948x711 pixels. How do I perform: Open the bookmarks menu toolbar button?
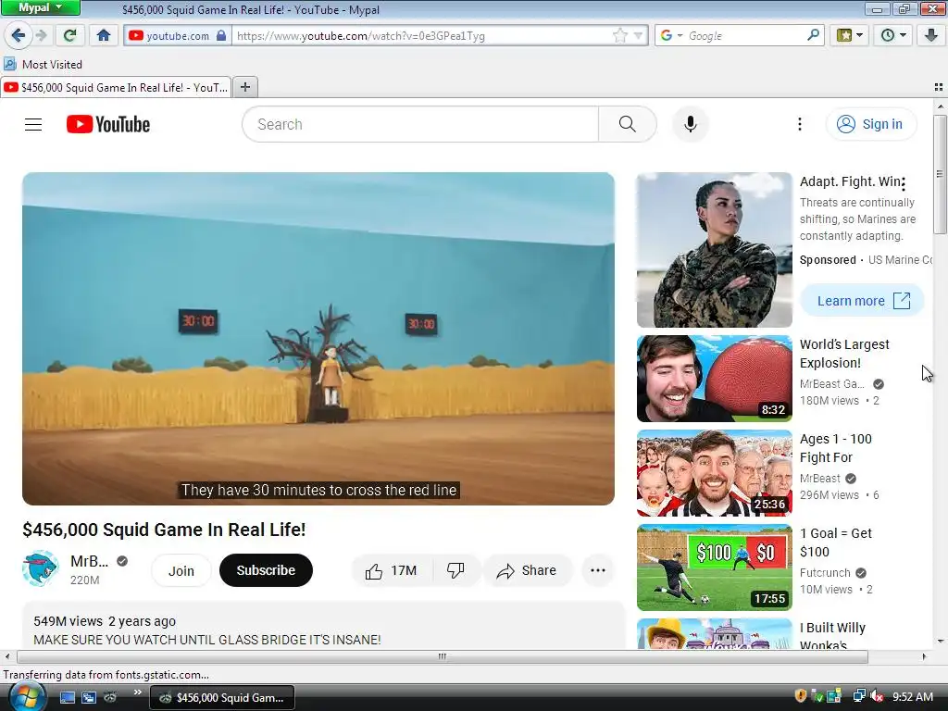pyautogui.click(x=850, y=35)
